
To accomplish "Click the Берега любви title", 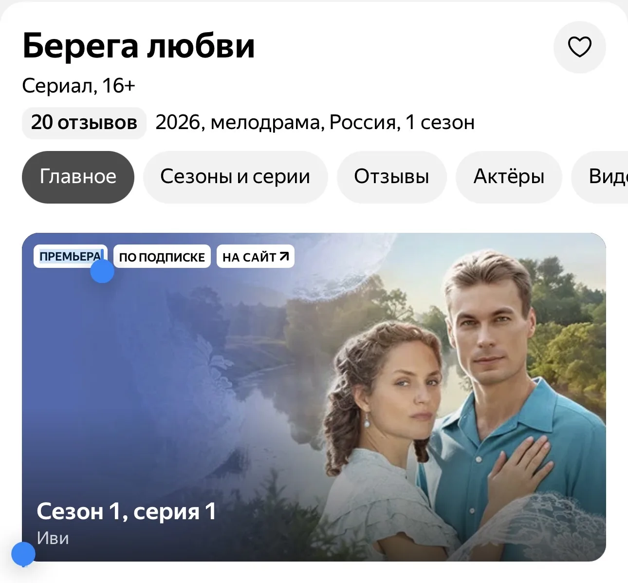I will click(139, 46).
